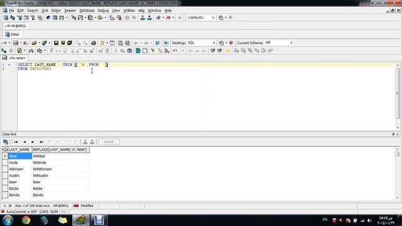Click the Commit icon in main toolbar

(143, 18)
